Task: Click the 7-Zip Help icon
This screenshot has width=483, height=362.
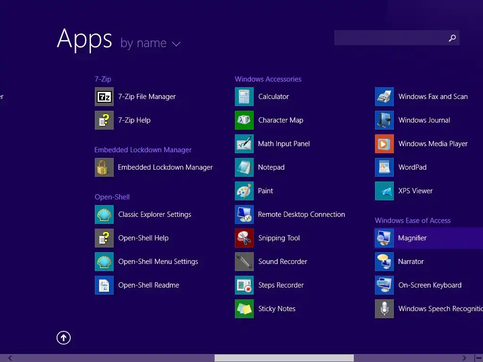Action: click(x=104, y=120)
